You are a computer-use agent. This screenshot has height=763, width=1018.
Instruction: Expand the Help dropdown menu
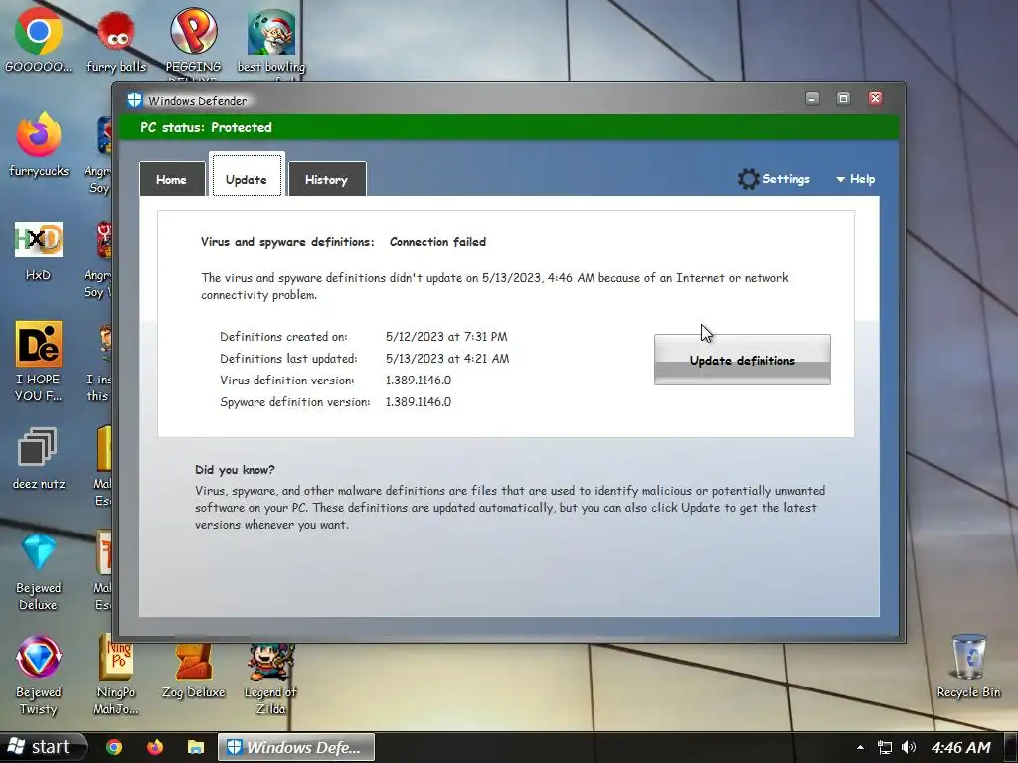click(x=856, y=179)
